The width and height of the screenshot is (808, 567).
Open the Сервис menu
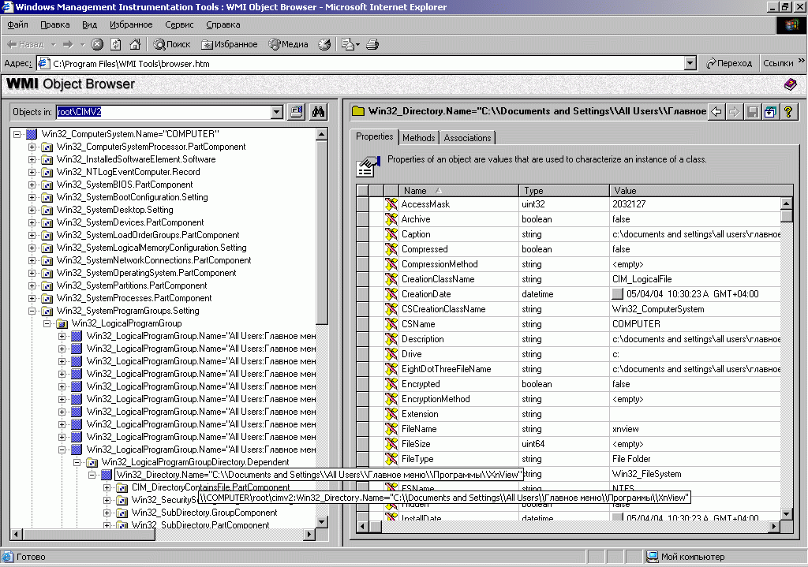coord(179,24)
